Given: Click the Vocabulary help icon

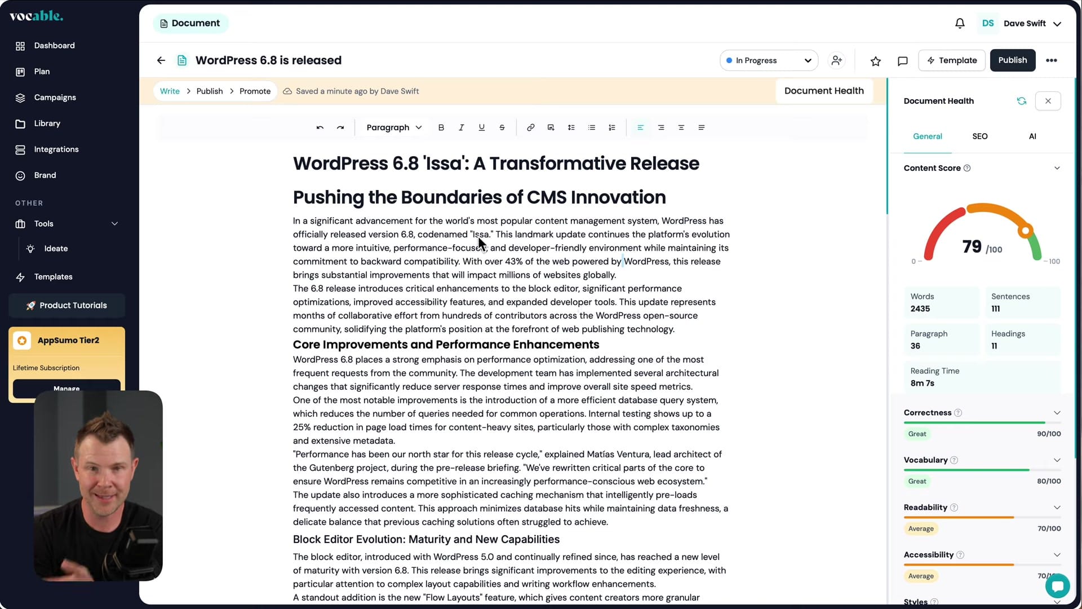Looking at the screenshot, I should (x=954, y=460).
